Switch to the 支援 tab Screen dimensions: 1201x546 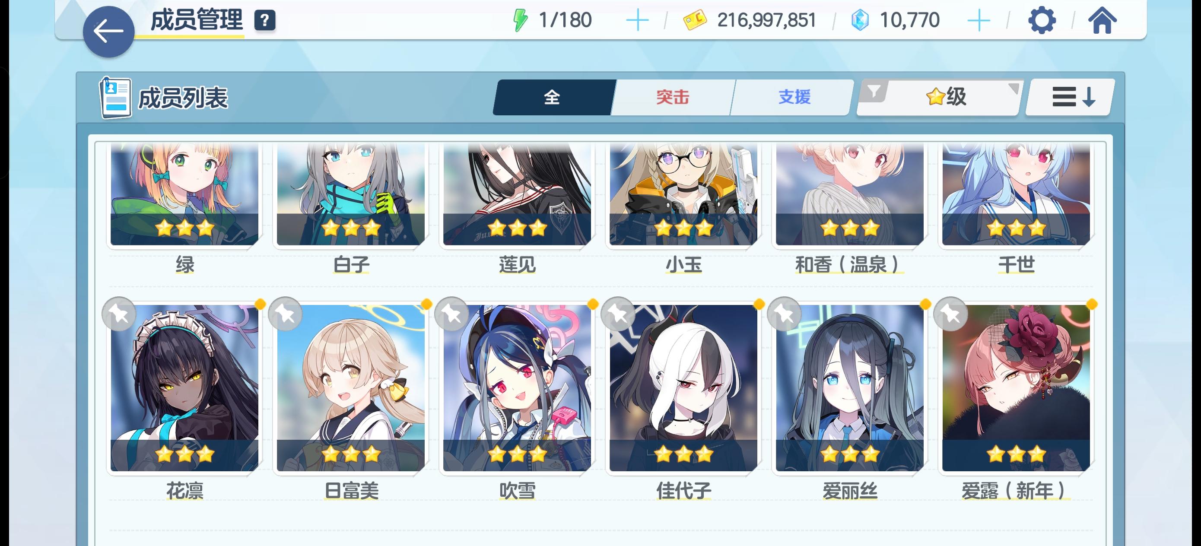(794, 97)
